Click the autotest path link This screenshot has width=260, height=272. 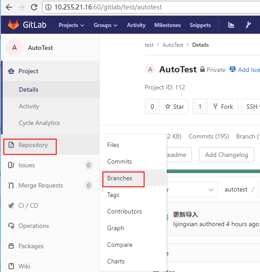[236, 189]
